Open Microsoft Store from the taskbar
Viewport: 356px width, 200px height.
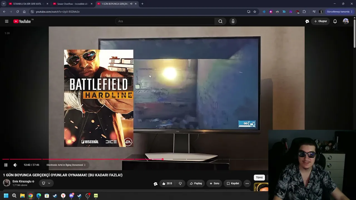[47, 196]
